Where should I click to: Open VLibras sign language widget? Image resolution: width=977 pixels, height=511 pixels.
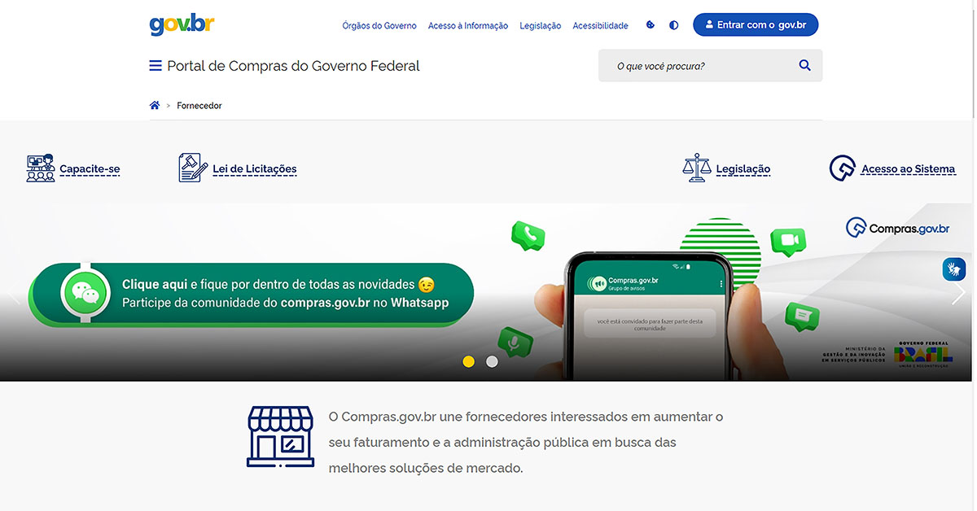pos(953,269)
